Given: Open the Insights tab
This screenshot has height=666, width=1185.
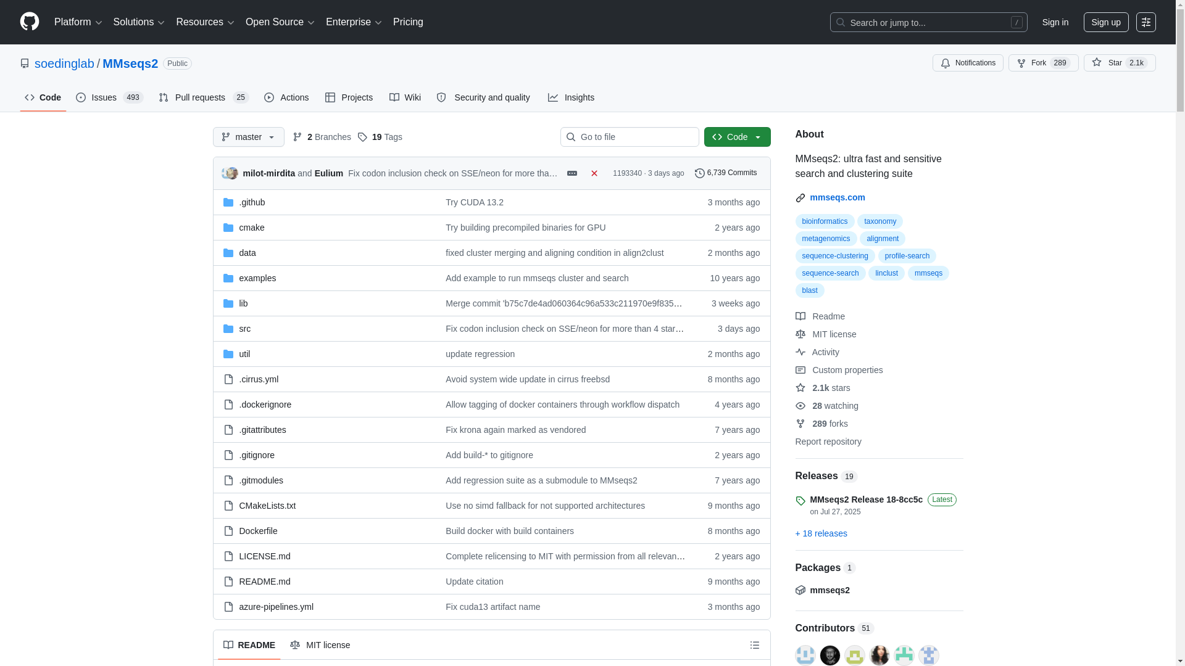Looking at the screenshot, I should [x=572, y=97].
